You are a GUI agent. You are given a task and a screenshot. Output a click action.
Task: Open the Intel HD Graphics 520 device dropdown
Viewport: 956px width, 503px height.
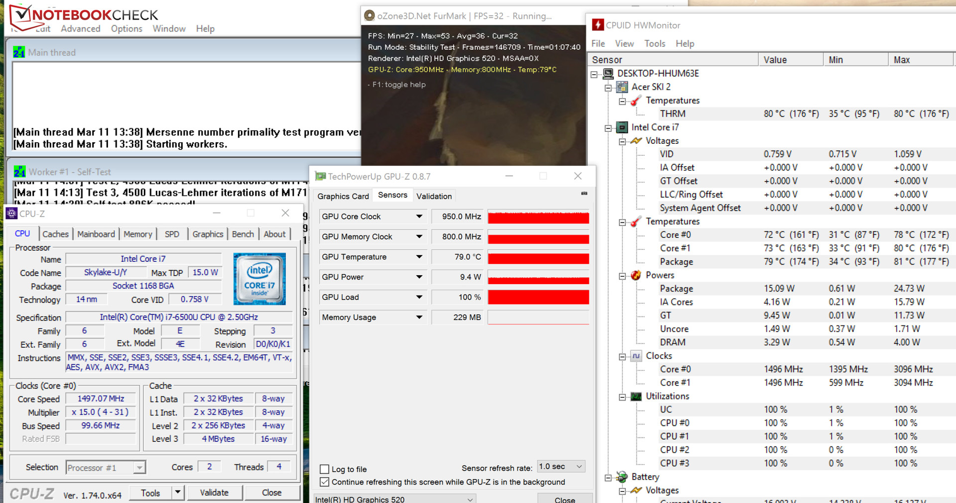[x=394, y=499]
